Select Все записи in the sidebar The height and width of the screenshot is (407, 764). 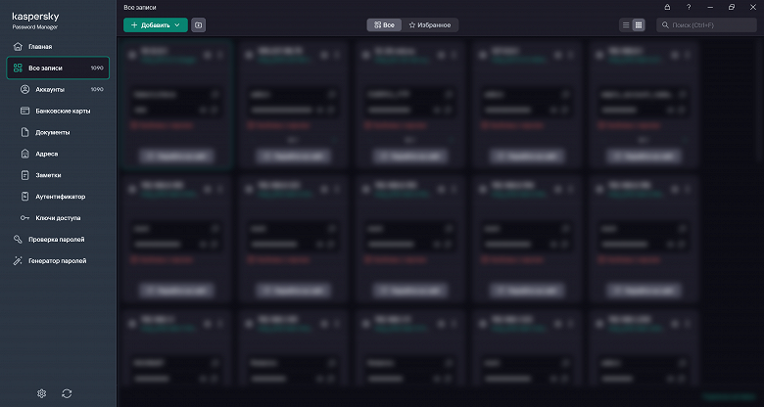pyautogui.click(x=58, y=68)
